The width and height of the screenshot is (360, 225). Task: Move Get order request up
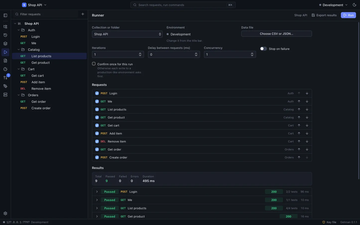pos(299,149)
